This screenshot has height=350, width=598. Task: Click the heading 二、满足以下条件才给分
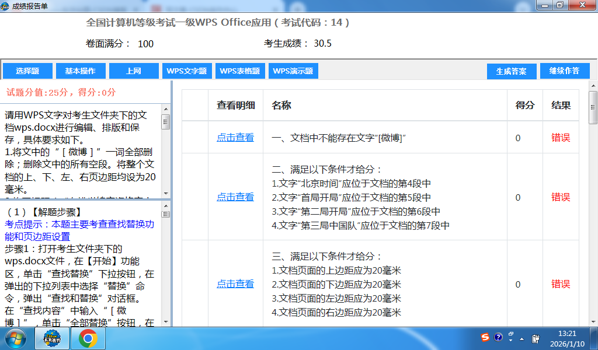tap(326, 170)
